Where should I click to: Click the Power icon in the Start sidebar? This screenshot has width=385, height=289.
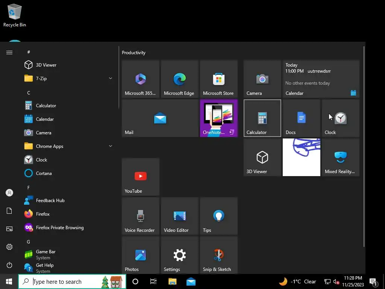(9, 265)
